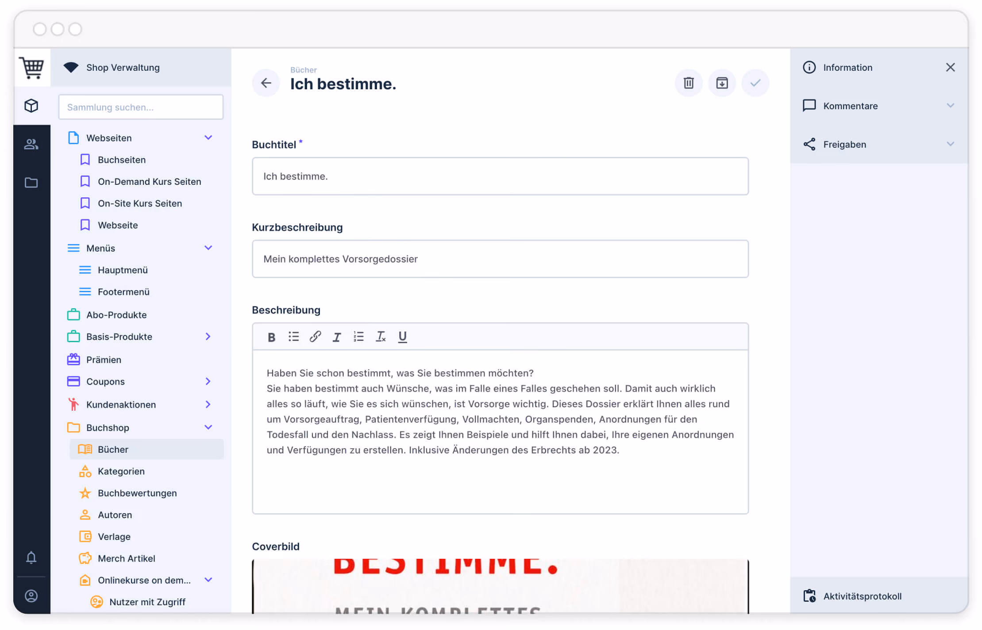
Task: Toggle italic formatting in Beschreibung
Action: click(x=337, y=337)
